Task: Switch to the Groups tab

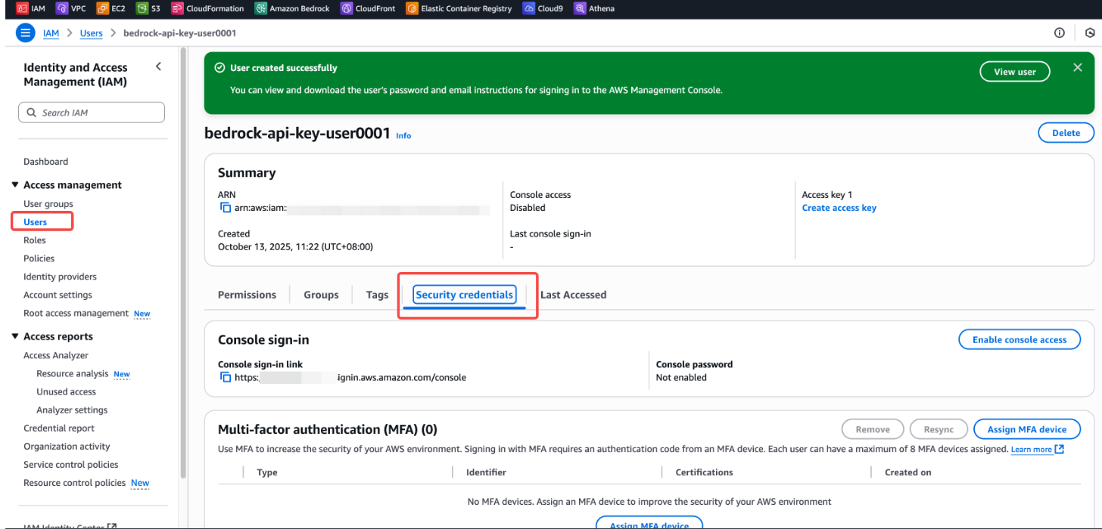Action: (321, 295)
